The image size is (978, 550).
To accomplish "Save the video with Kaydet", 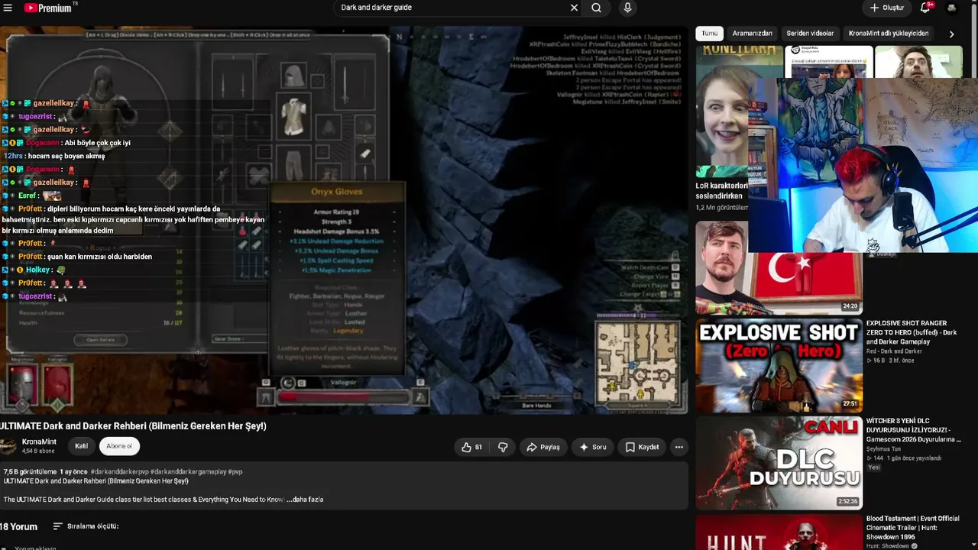I will pos(642,447).
